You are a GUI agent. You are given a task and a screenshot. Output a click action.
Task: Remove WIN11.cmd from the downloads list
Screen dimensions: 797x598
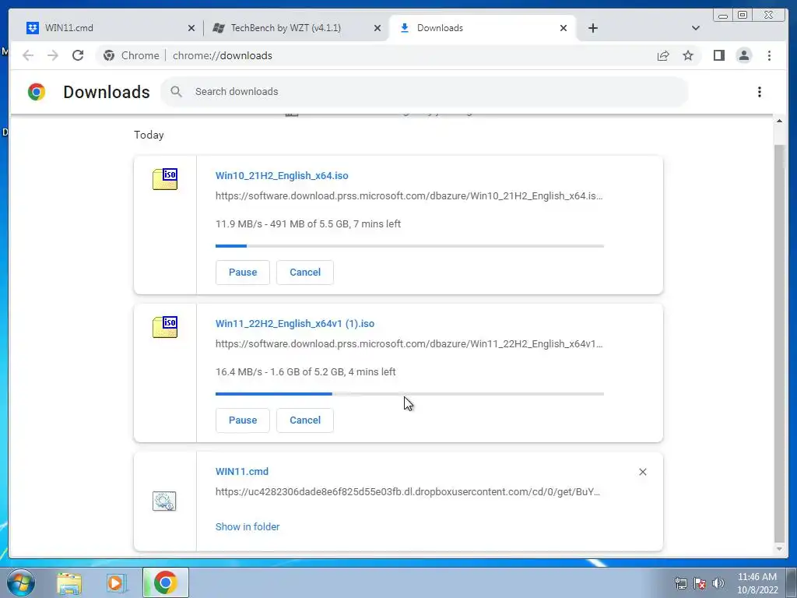point(642,472)
